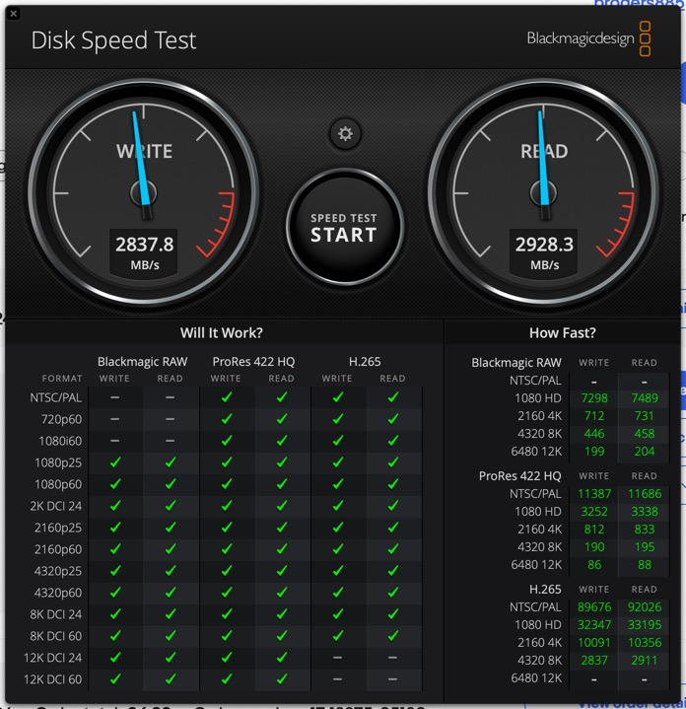Click the READ gauge dial
This screenshot has width=686, height=709.
[543, 193]
